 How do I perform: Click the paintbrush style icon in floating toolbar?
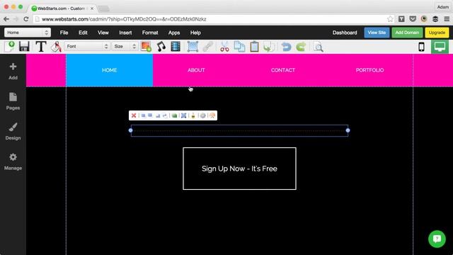point(193,115)
